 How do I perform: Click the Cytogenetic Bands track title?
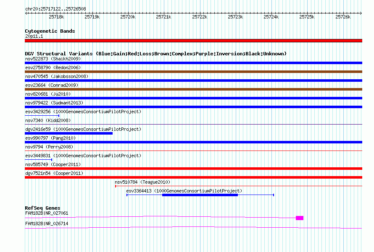pyautogui.click(x=50, y=31)
